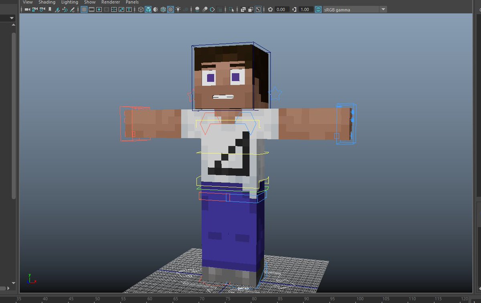Click the Isolate Select icon
The image size is (481, 303).
pyautogui.click(x=231, y=9)
